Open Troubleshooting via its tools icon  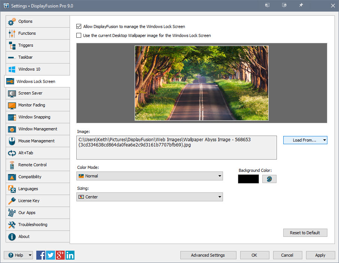[12, 225]
